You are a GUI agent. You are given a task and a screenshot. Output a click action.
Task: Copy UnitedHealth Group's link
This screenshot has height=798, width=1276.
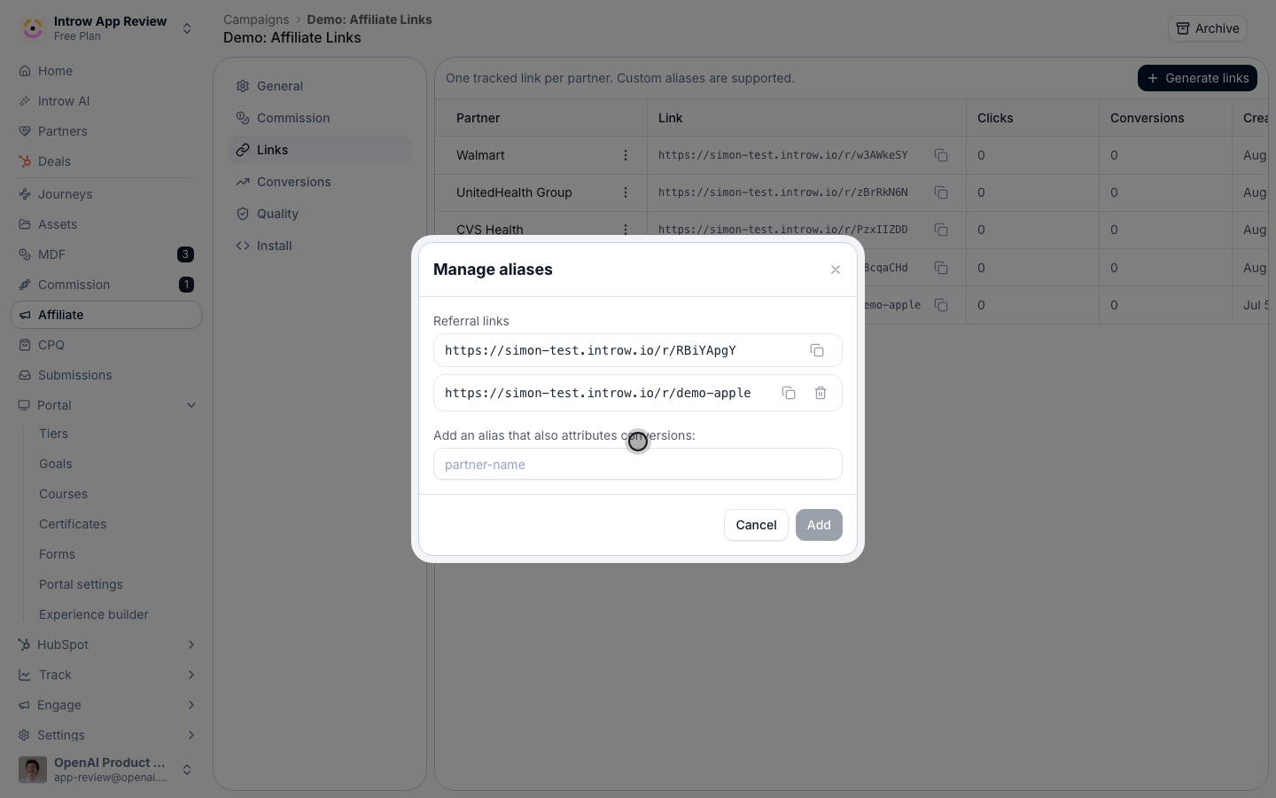pyautogui.click(x=941, y=192)
